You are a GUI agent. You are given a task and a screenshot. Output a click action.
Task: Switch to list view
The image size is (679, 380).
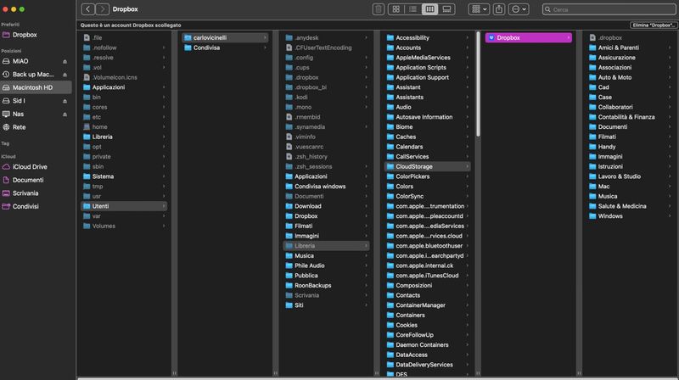[413, 9]
